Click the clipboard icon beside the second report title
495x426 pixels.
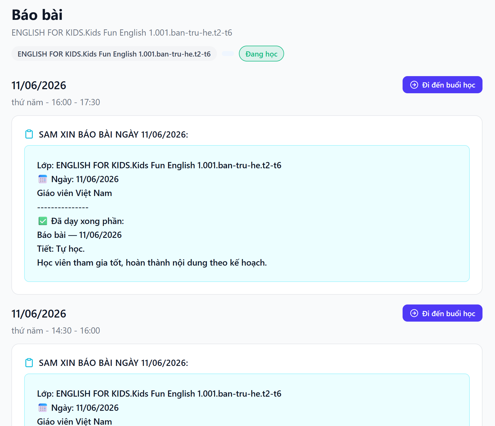pyautogui.click(x=29, y=363)
